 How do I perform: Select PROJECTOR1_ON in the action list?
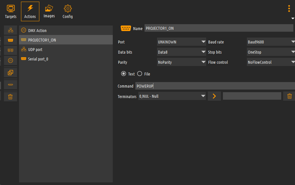coord(66,40)
